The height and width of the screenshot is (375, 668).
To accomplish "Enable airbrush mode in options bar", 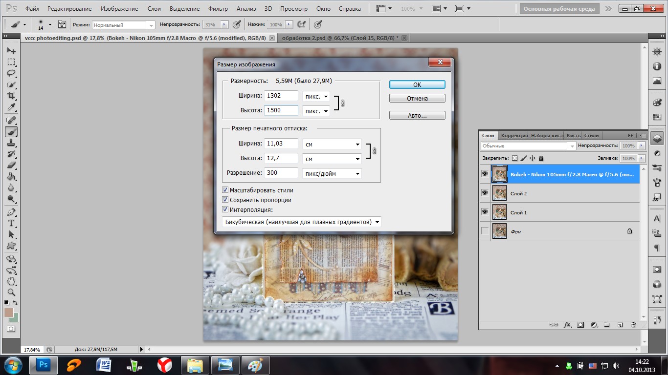I will pyautogui.click(x=302, y=24).
